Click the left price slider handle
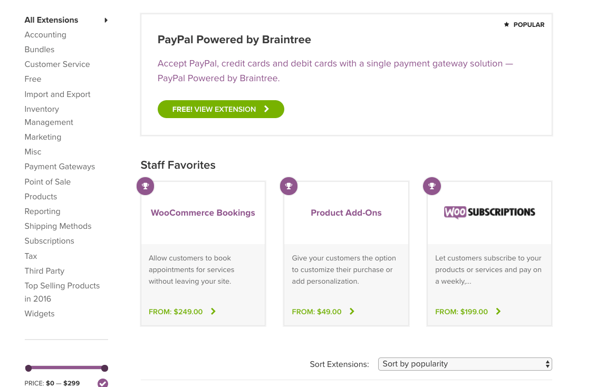 click(x=28, y=368)
